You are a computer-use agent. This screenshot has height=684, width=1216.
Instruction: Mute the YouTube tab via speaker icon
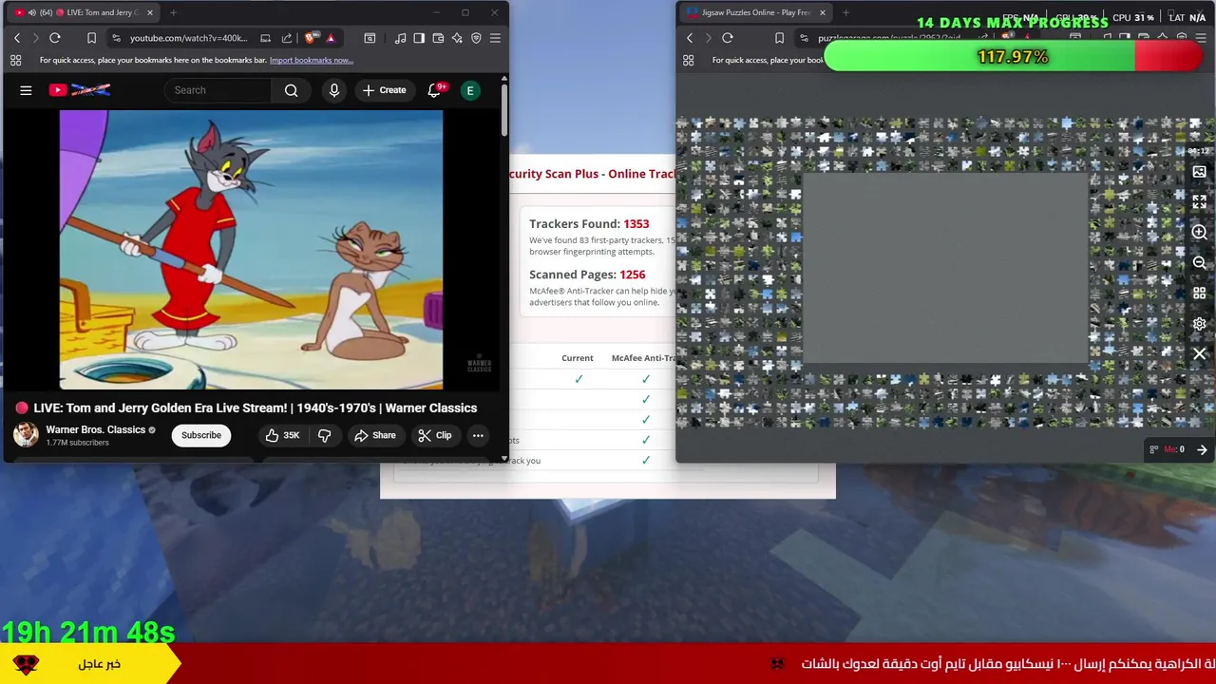point(31,12)
